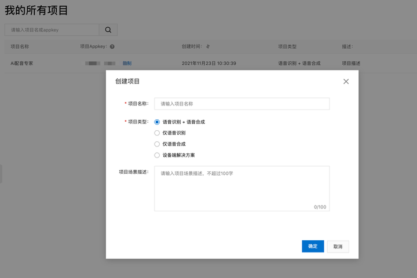This screenshot has width=417, height=278.
Task: Choose the 仅语音识别 project type
Action: click(157, 133)
